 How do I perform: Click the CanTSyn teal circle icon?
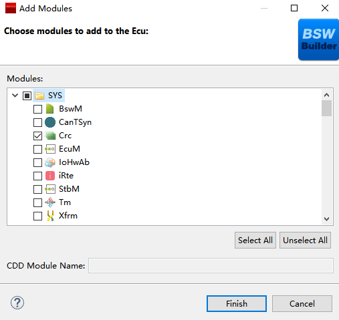(50, 122)
